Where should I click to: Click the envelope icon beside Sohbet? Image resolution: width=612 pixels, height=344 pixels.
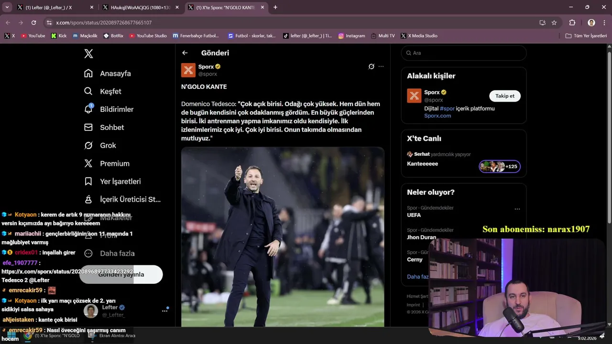pos(88,128)
